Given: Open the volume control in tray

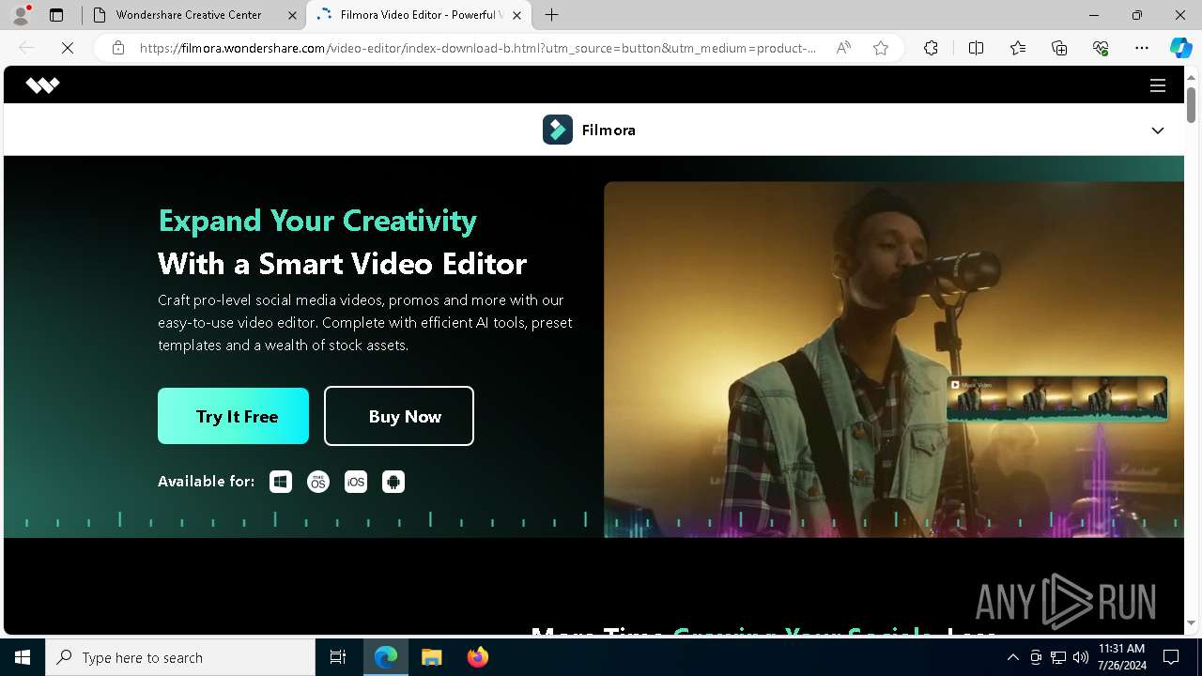Looking at the screenshot, I should 1080,657.
